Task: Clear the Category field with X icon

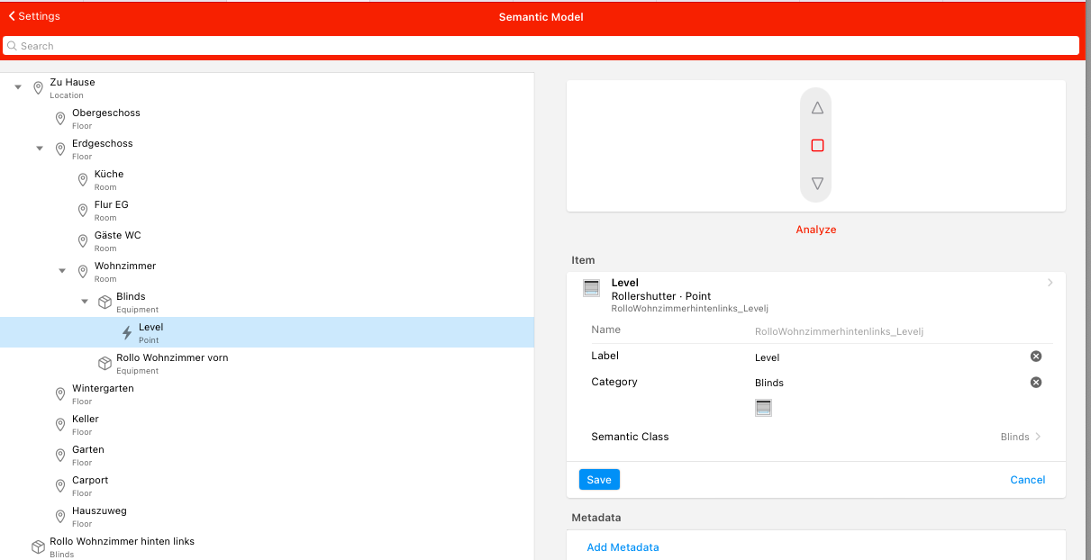Action: [1035, 383]
